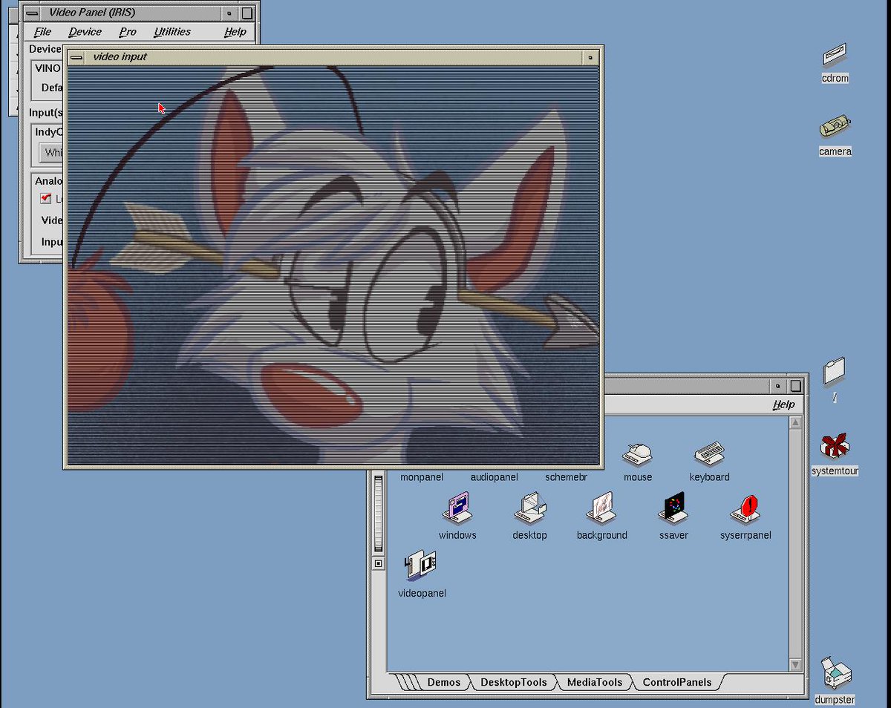The width and height of the screenshot is (891, 708).
Task: Switch to the MediaTools tab
Action: point(595,682)
